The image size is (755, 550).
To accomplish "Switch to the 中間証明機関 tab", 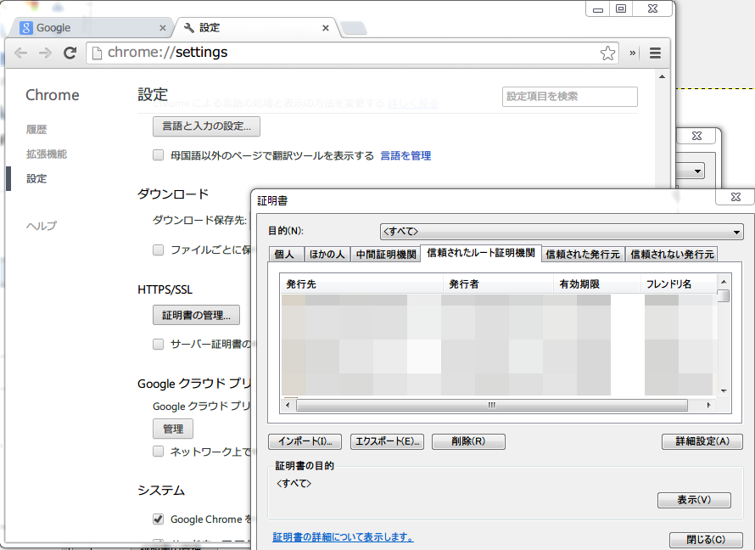I will [386, 255].
